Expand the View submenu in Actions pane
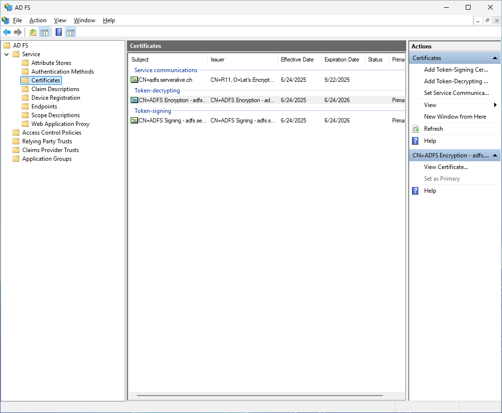Screen dimensions: 502x413 495,105
